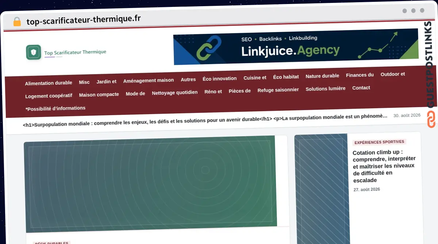The height and width of the screenshot is (244, 438).
Task: Open the Cotation climb up article title
Action: click(x=384, y=166)
